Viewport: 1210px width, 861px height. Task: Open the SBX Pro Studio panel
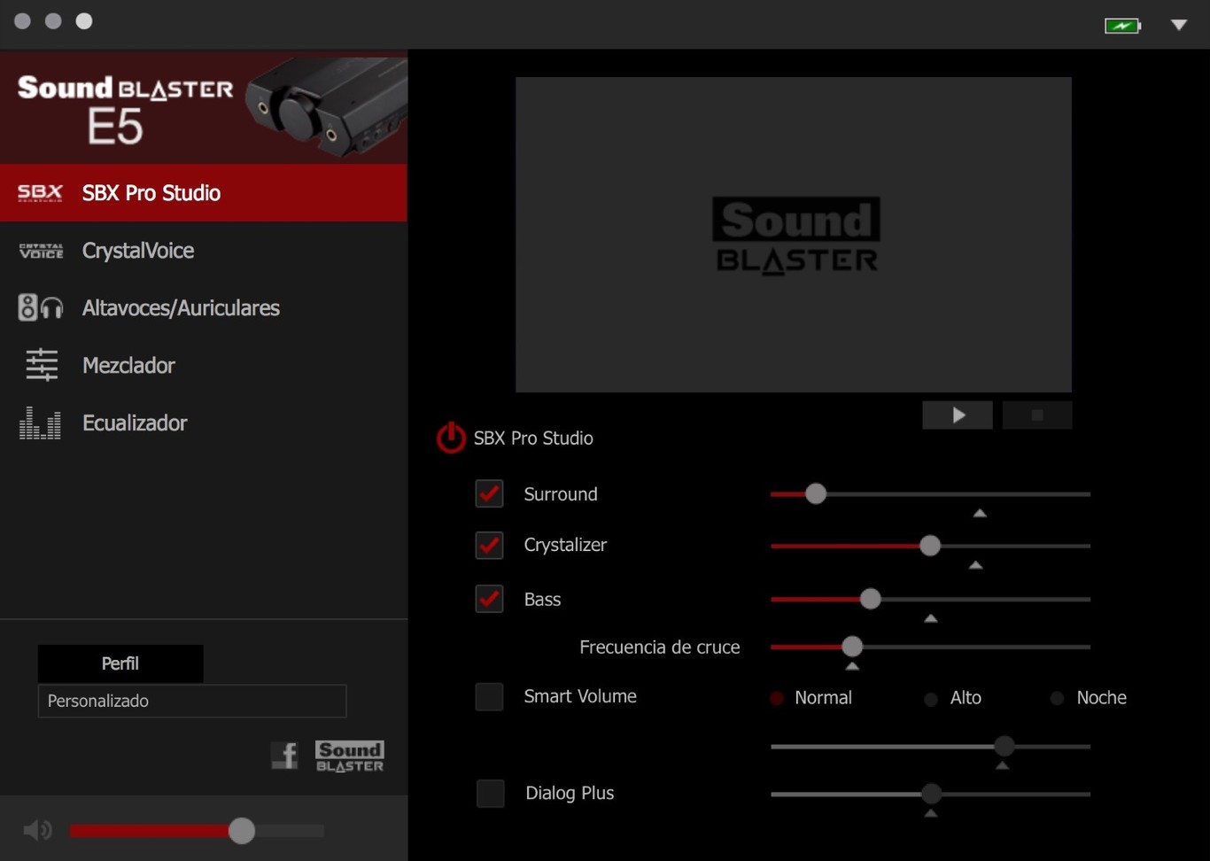pos(151,192)
